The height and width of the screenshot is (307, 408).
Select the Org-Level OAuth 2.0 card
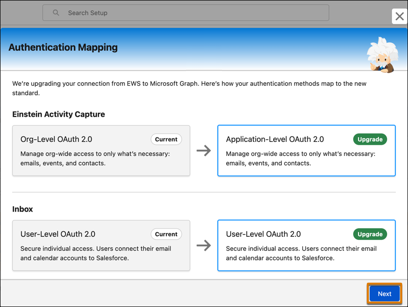click(101, 151)
